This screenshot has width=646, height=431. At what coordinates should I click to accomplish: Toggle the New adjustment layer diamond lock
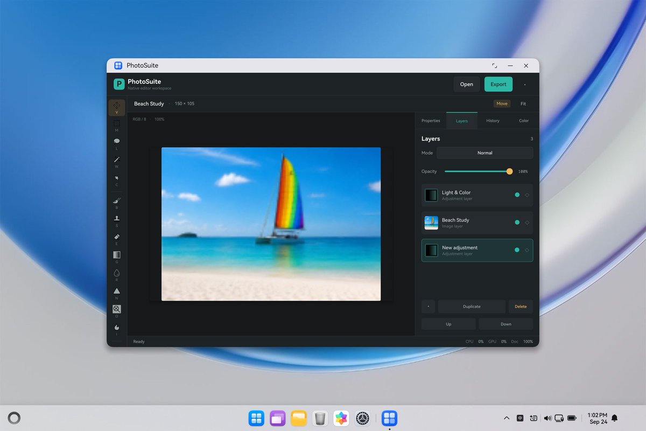(527, 250)
